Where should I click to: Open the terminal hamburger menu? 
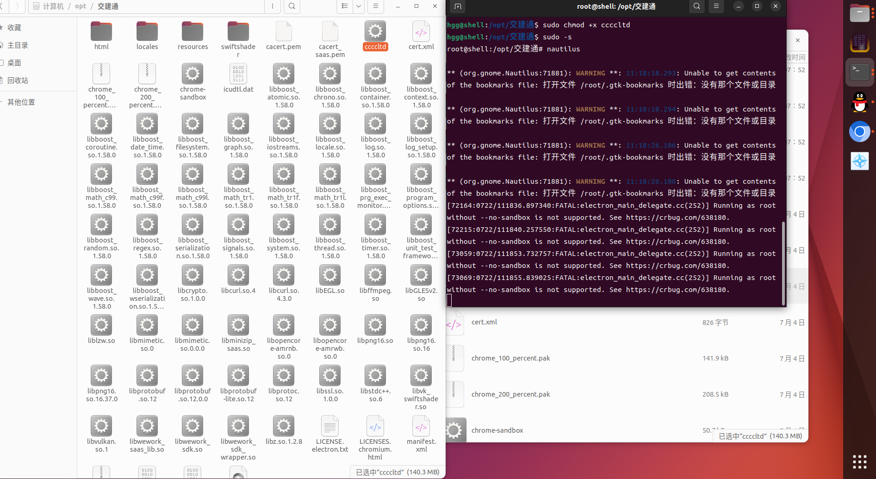tap(716, 6)
